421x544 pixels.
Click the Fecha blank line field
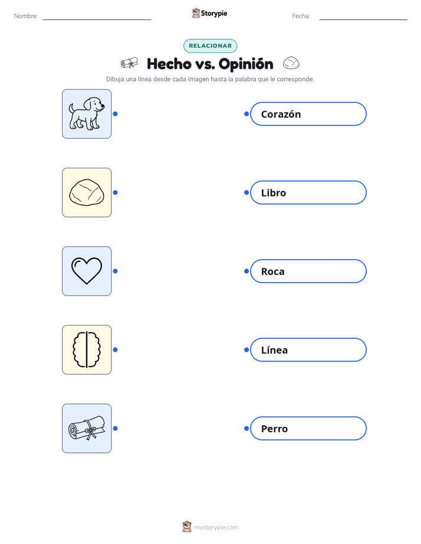point(363,16)
